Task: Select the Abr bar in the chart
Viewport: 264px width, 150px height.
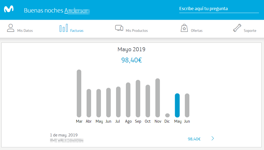Action: 89,103
